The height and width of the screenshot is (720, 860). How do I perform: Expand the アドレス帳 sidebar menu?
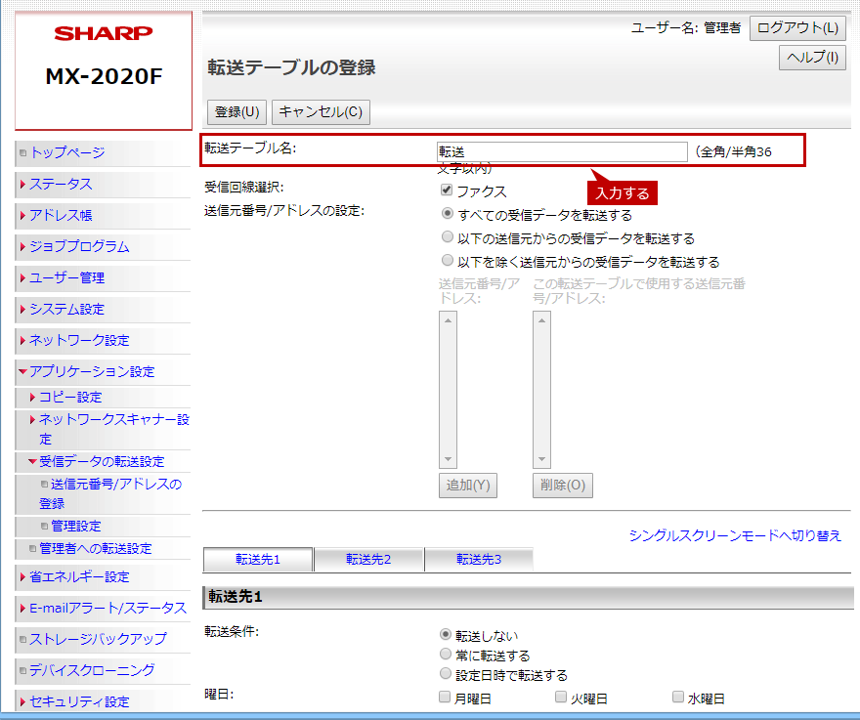(x=61, y=215)
